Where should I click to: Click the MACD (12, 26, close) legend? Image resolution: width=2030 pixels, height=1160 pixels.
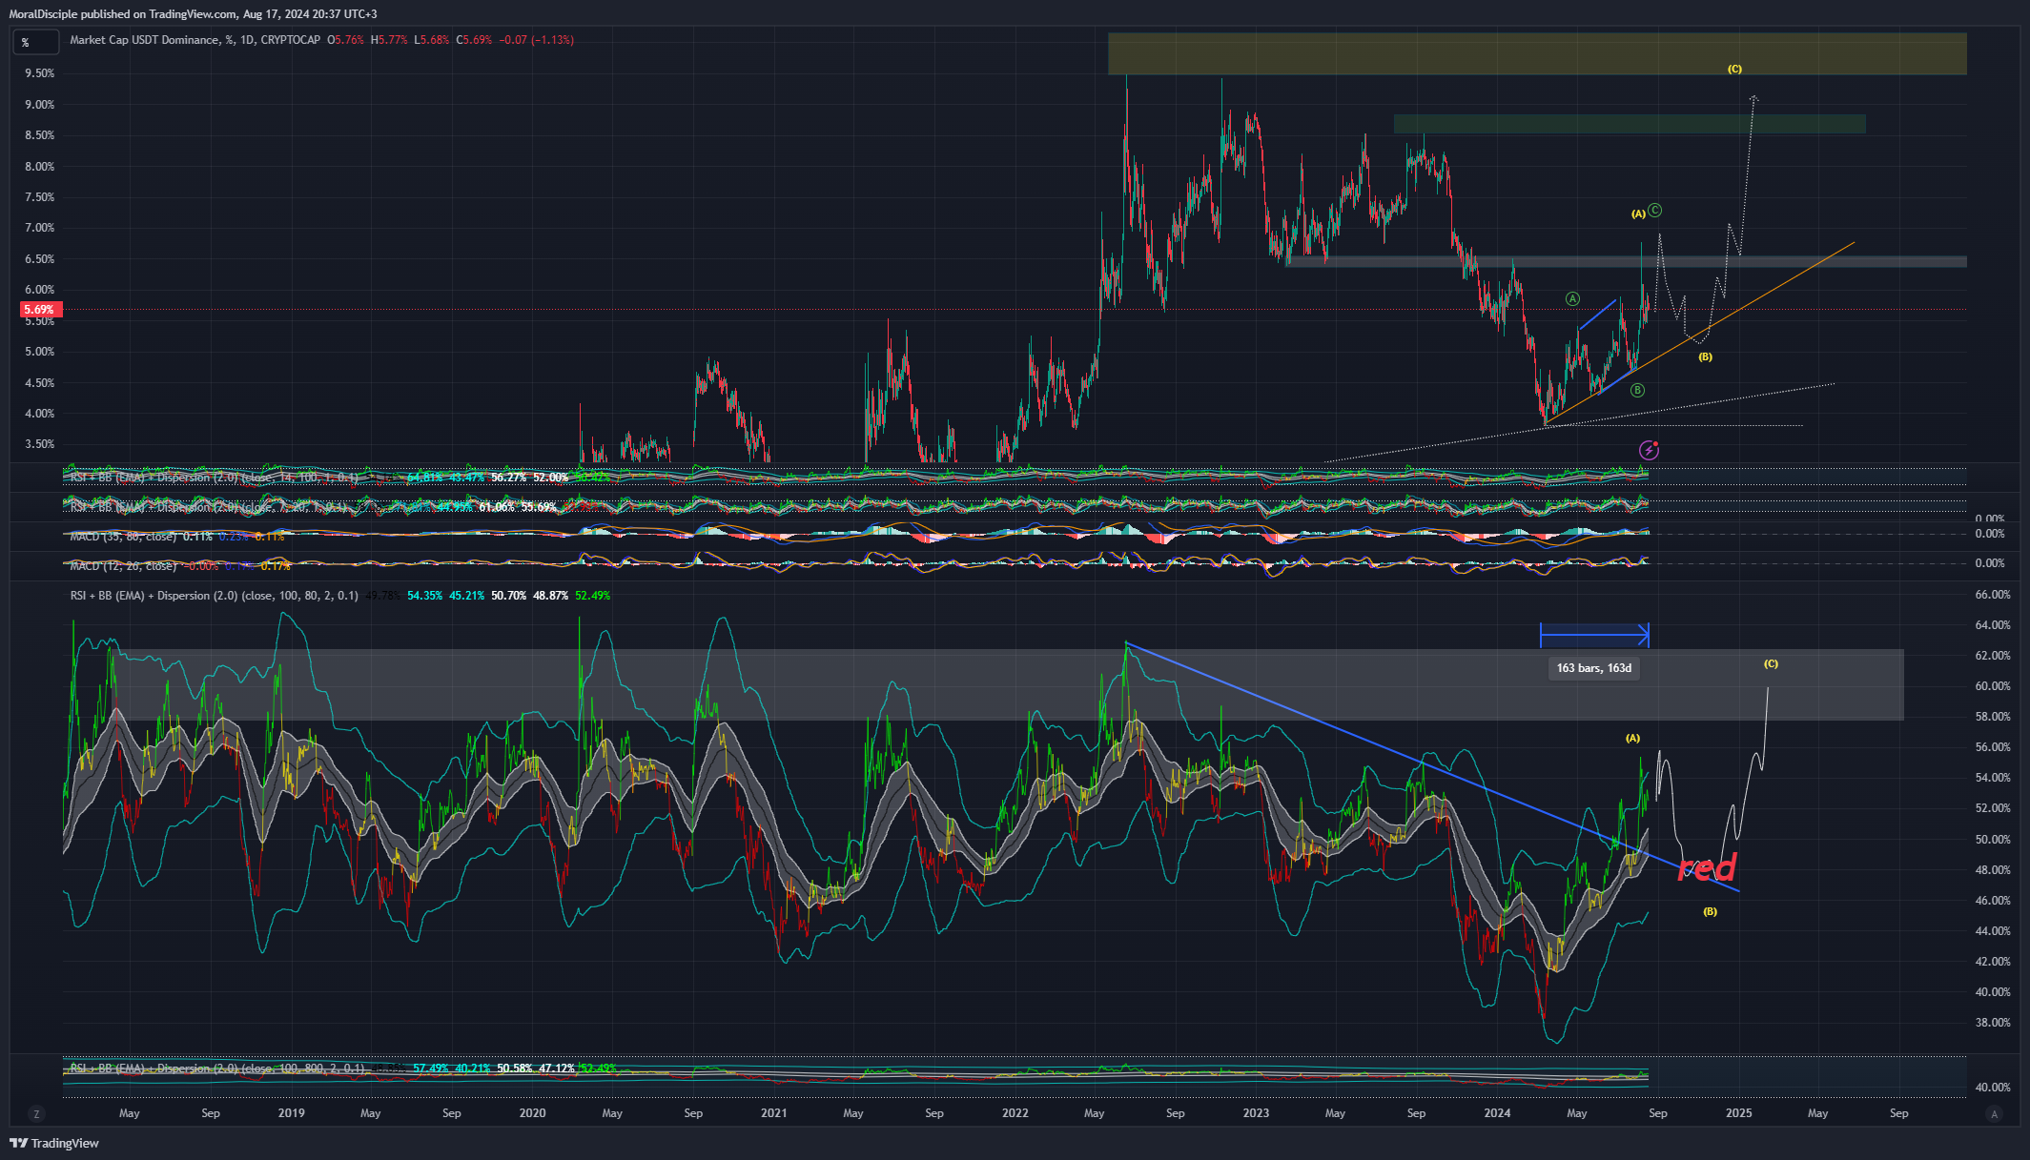[x=123, y=566]
